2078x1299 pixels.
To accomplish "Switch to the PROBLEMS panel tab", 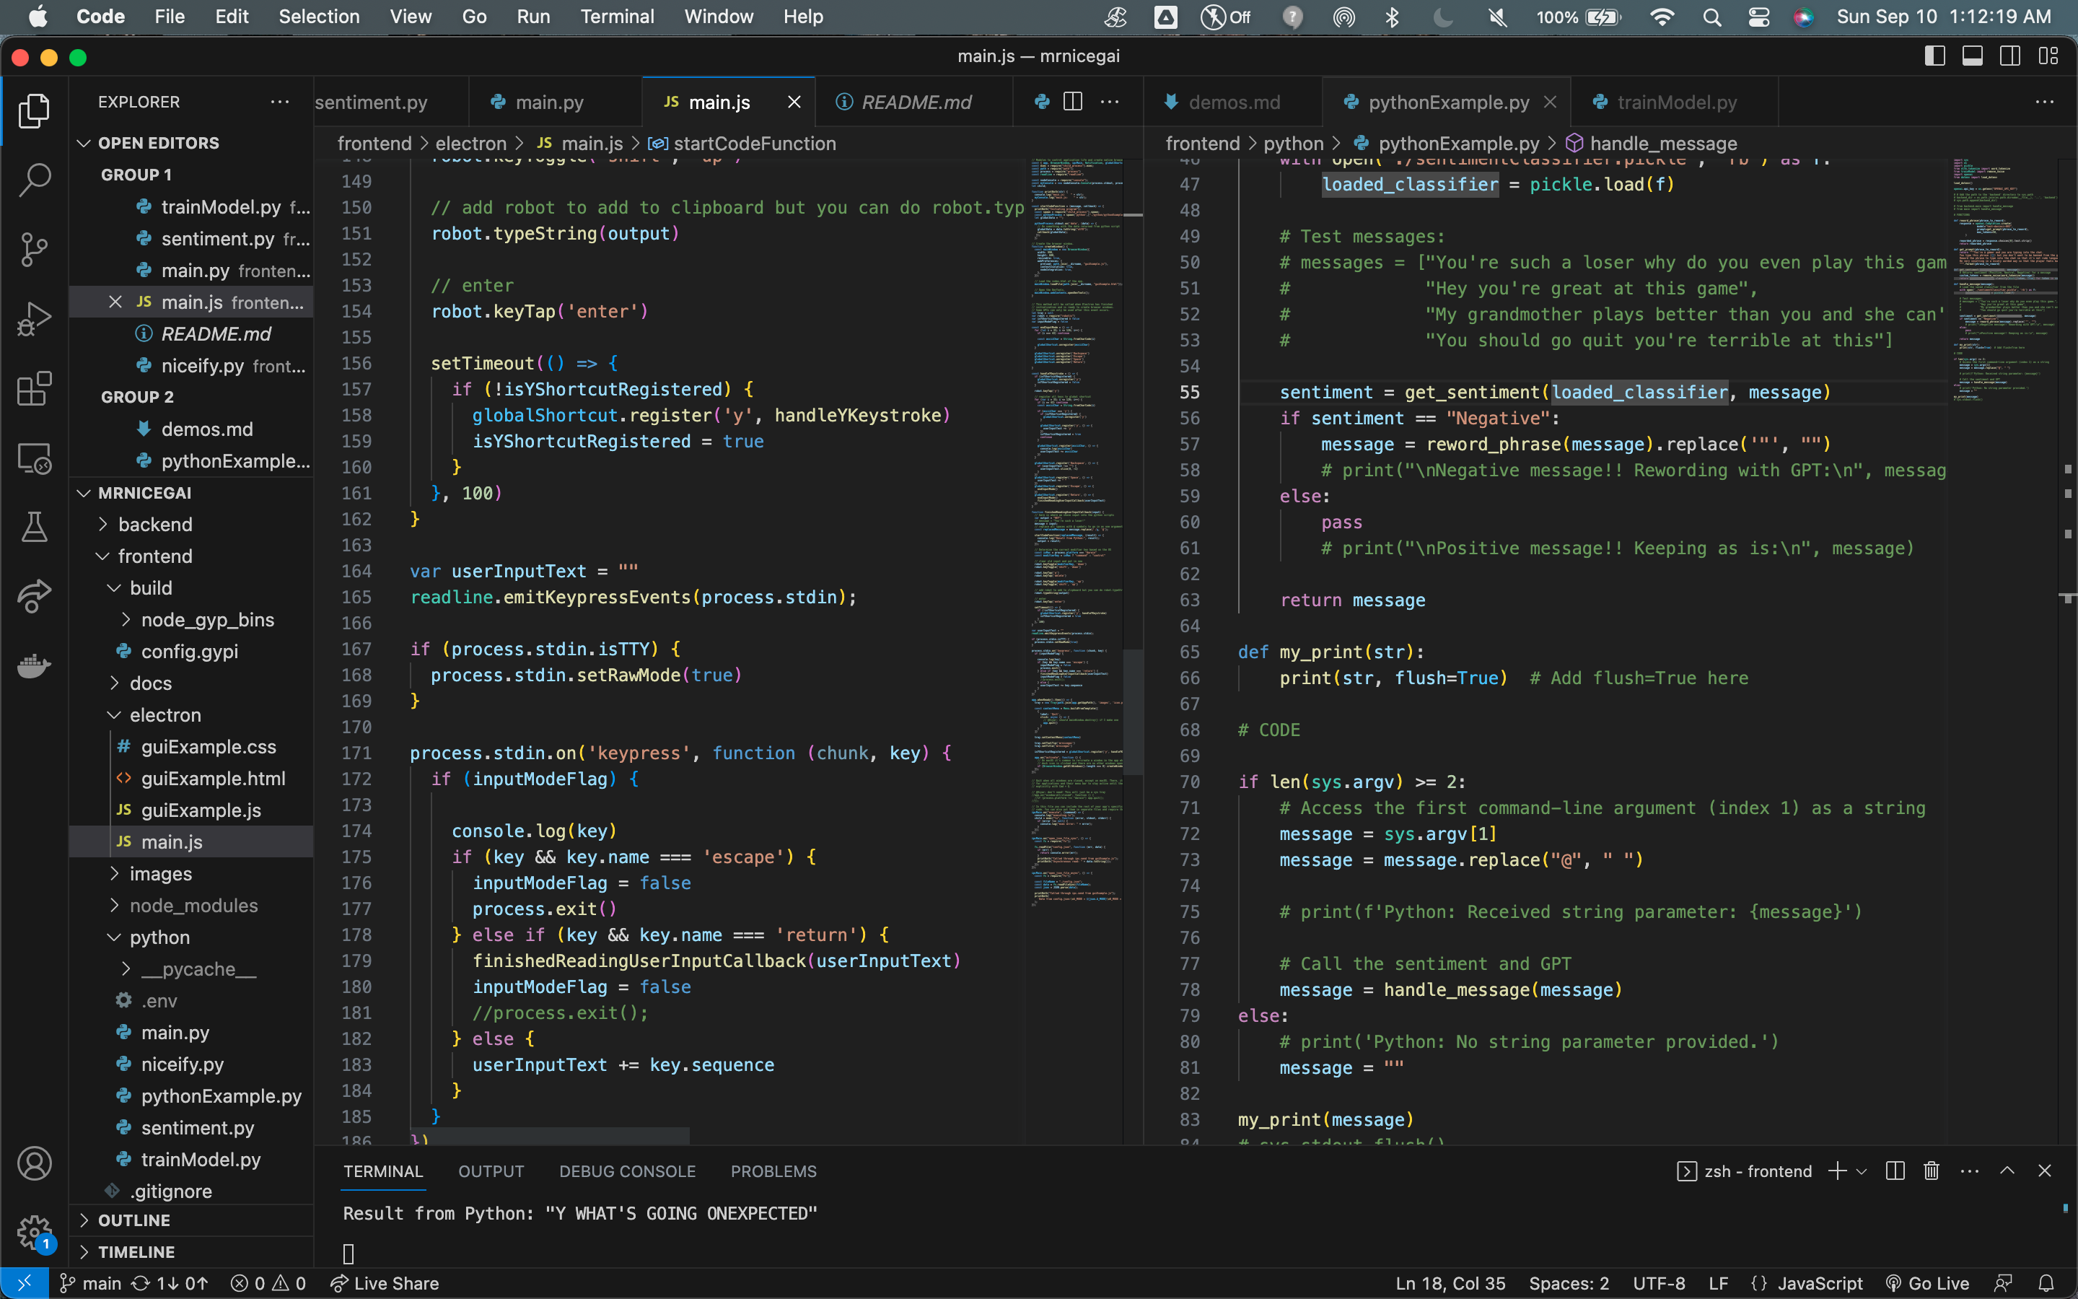I will click(x=773, y=1171).
